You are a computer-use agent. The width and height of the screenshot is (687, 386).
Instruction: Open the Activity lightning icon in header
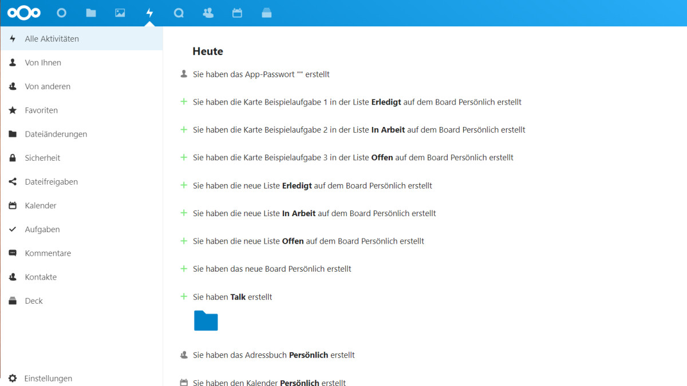149,13
